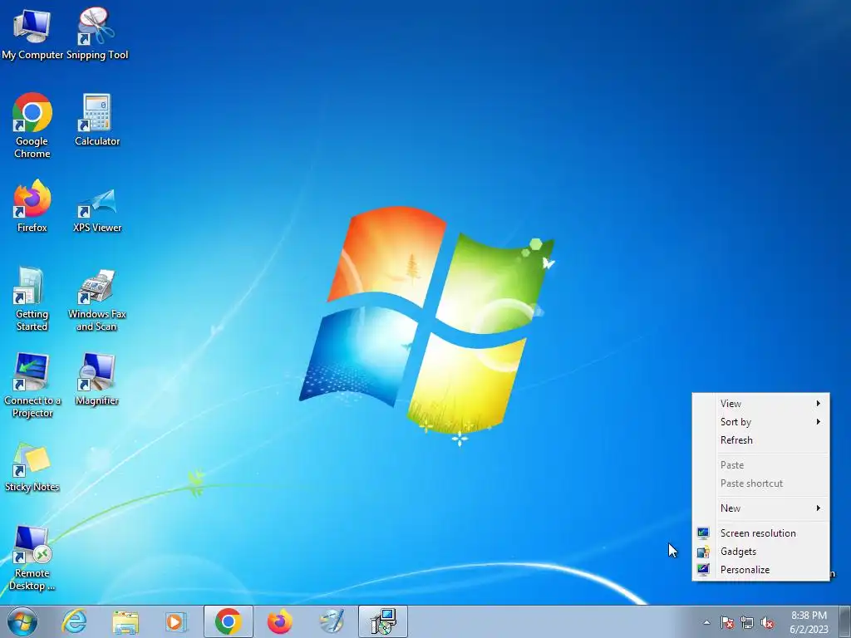Click the highlighted computer setup taskbar item
The image size is (851, 638).
pyautogui.click(x=383, y=621)
